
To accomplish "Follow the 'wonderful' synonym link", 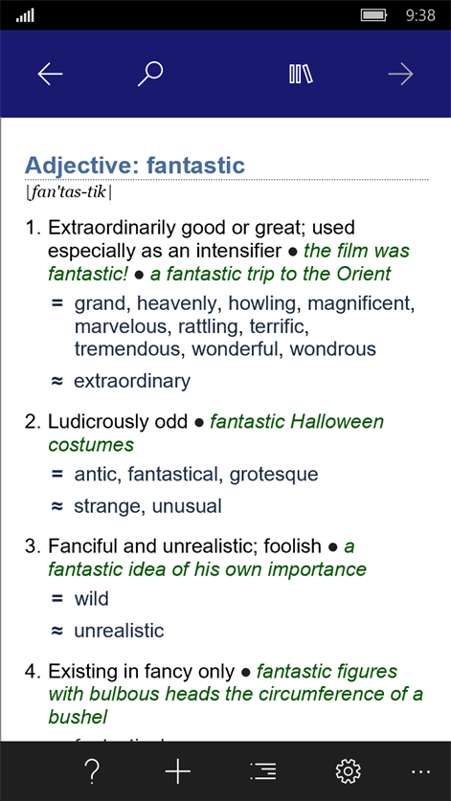I will tap(236, 349).
